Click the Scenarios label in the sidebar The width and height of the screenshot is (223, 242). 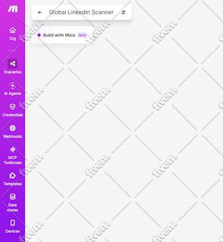[13, 72]
